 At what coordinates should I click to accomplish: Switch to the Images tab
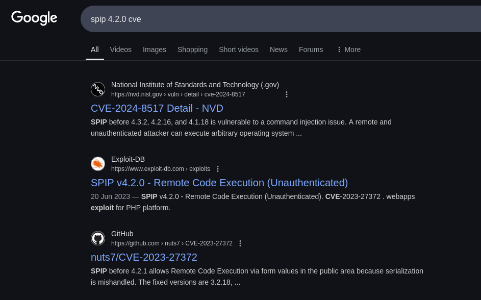point(155,49)
